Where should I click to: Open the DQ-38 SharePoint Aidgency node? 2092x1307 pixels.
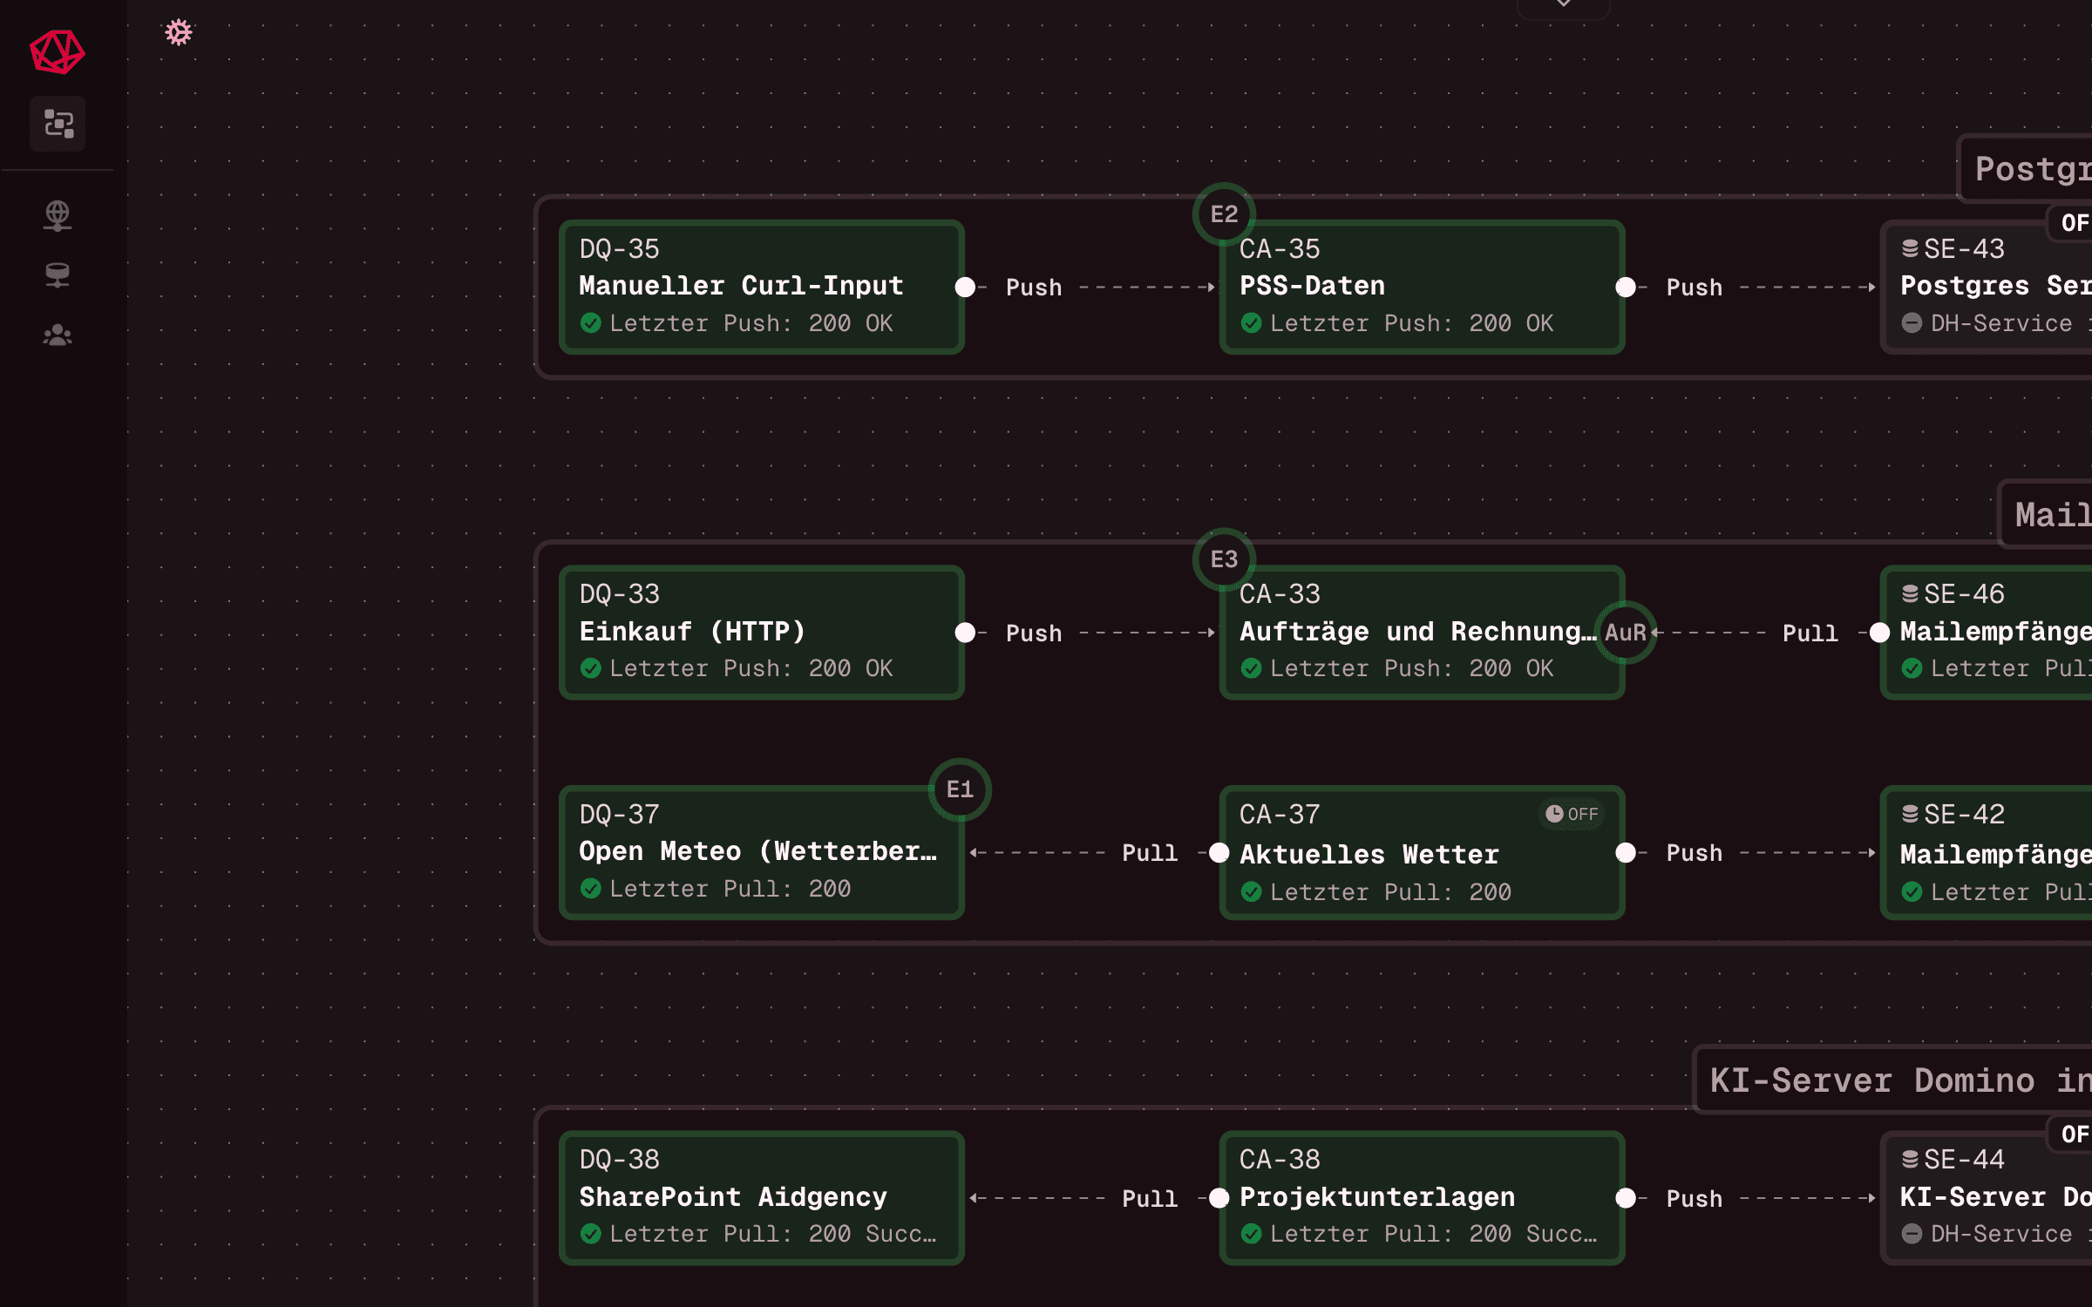(761, 1198)
